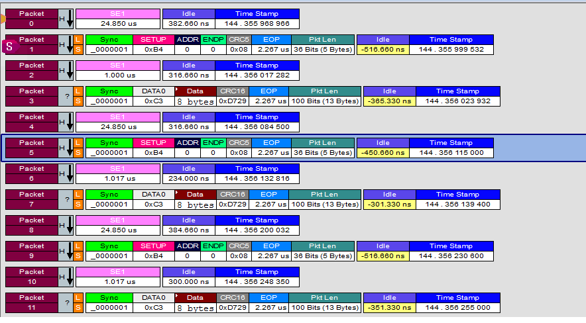The height and width of the screenshot is (323, 586).
Task: Click the Pkt Len 100 Bits field of Packet 7
Action: (325, 199)
